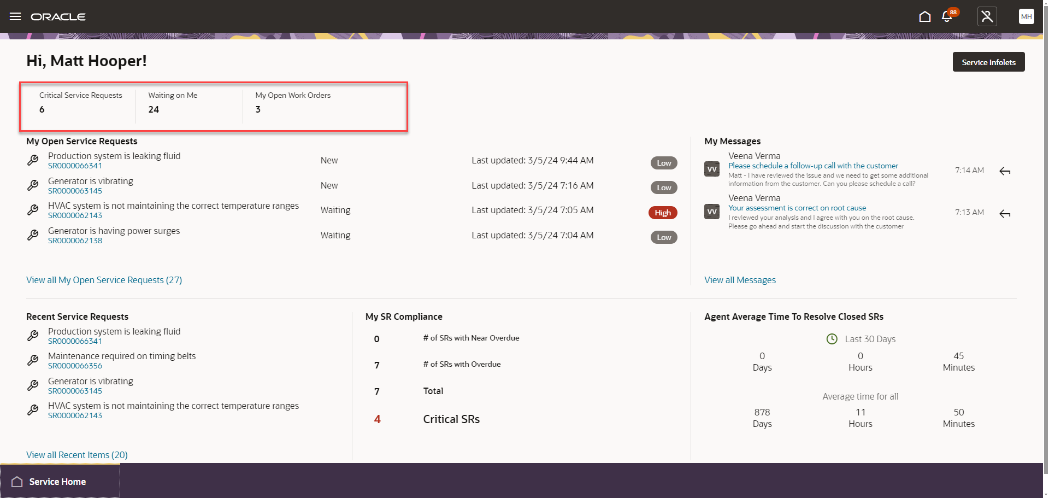Click View all Messages link
This screenshot has width=1049, height=498.
[740, 280]
